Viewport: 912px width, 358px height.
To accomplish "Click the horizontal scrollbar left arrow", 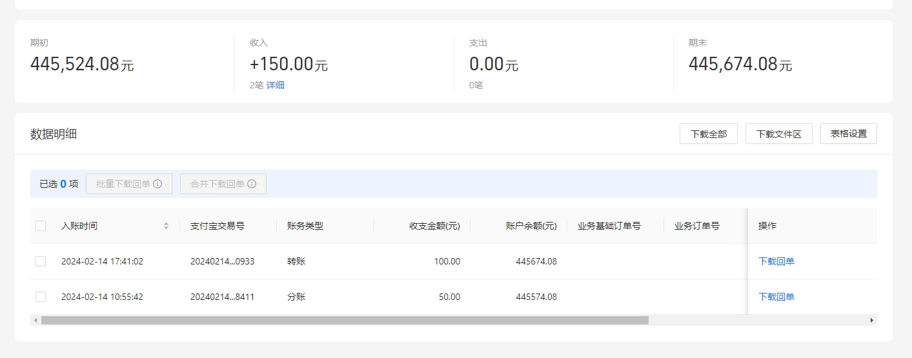I will (x=35, y=320).
